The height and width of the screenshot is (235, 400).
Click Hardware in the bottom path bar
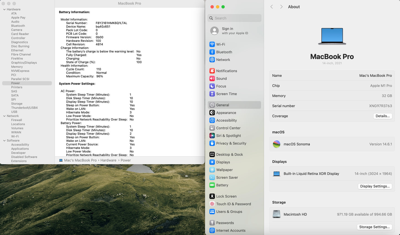pyautogui.click(x=108, y=160)
